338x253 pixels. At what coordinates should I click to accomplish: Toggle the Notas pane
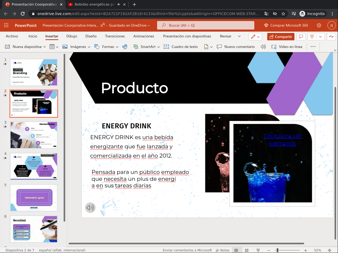223,250
